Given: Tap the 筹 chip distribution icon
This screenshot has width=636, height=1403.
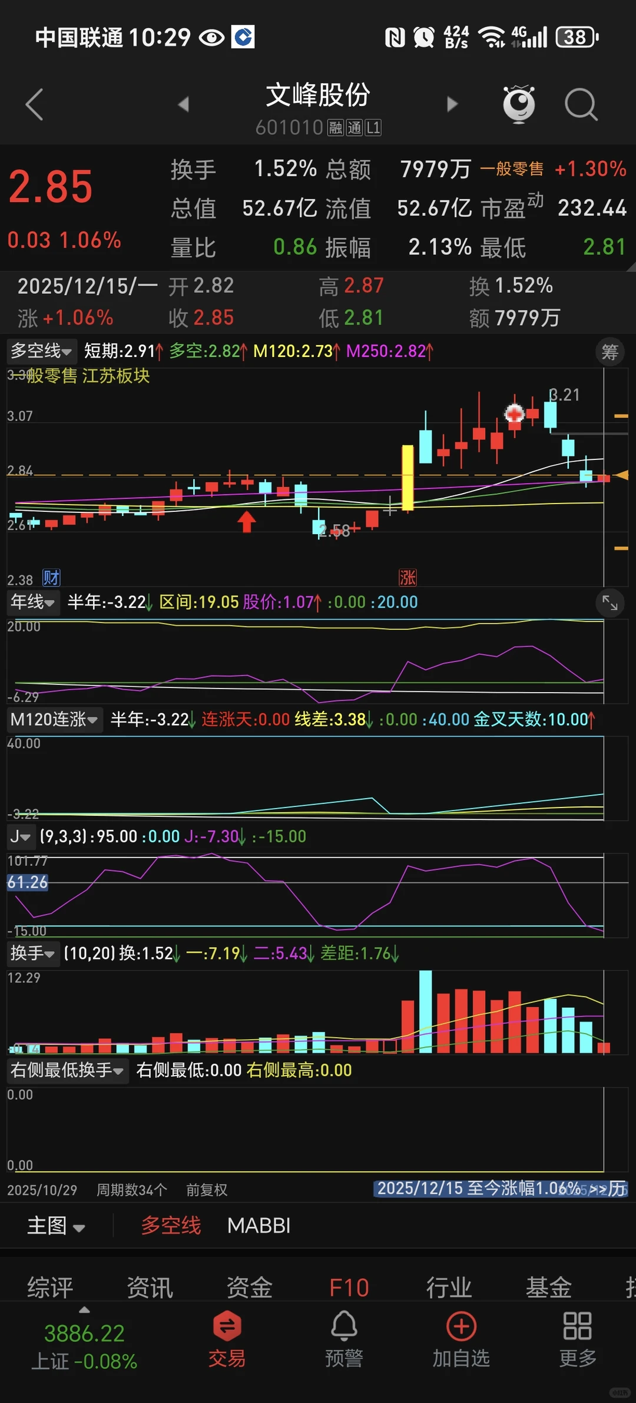Looking at the screenshot, I should pos(609,352).
